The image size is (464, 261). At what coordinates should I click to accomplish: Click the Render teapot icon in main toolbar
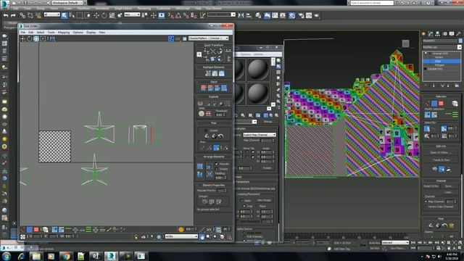point(317,15)
